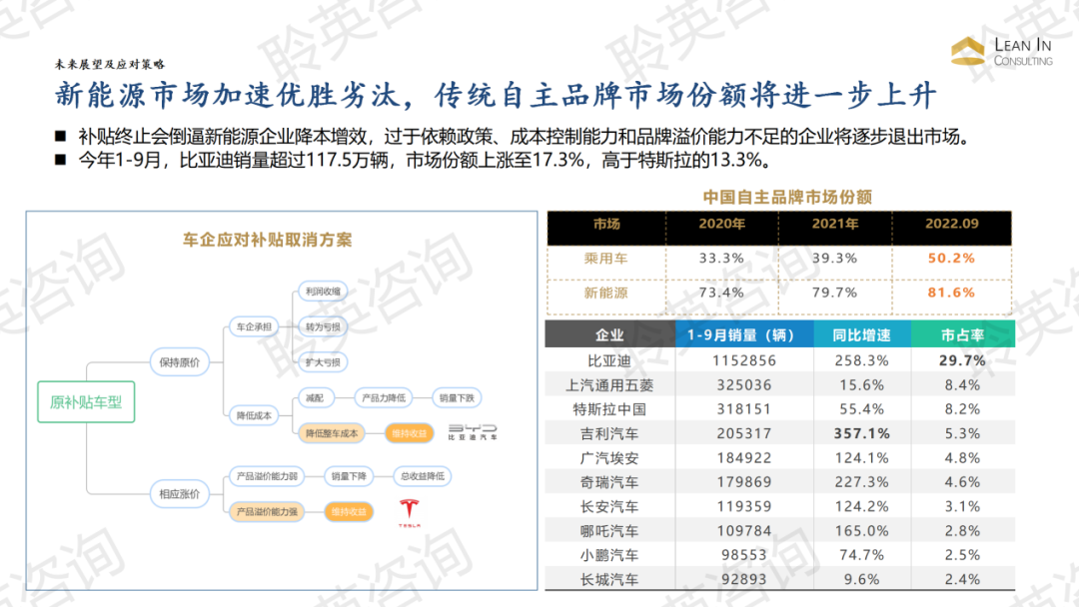Screen dimensions: 1079x607
Task: Click the 扩大亏损 node
Action: pos(323,362)
